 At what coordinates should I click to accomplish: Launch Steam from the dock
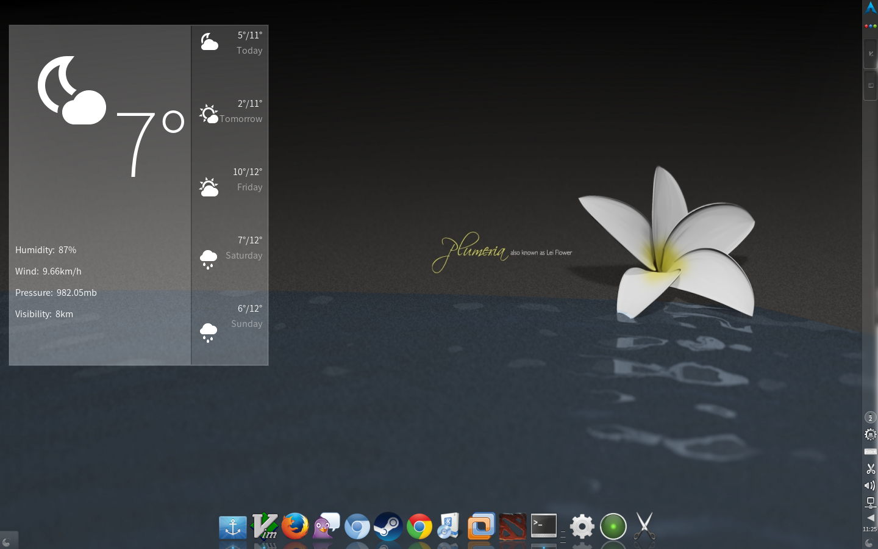click(388, 526)
